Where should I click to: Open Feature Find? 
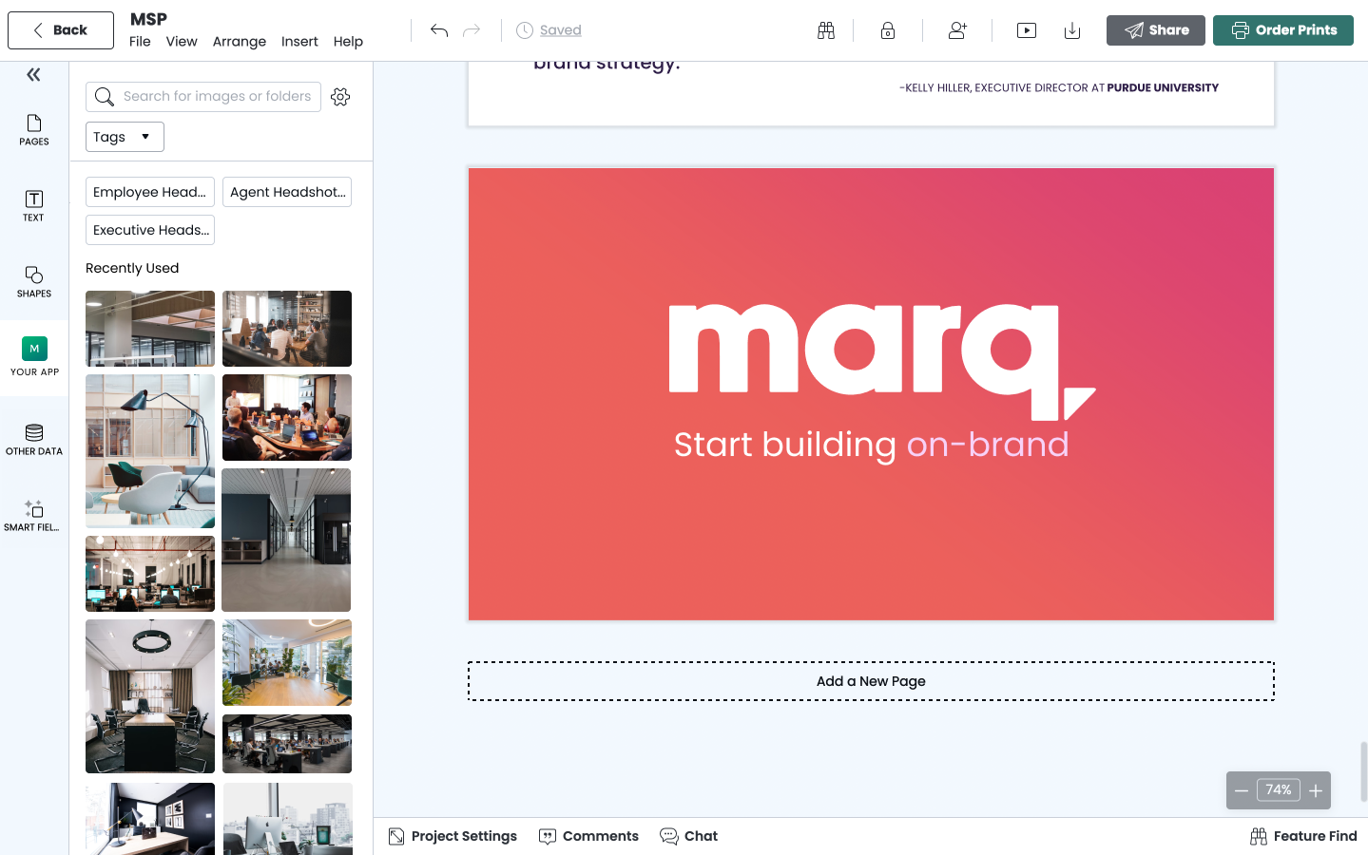[1303, 836]
